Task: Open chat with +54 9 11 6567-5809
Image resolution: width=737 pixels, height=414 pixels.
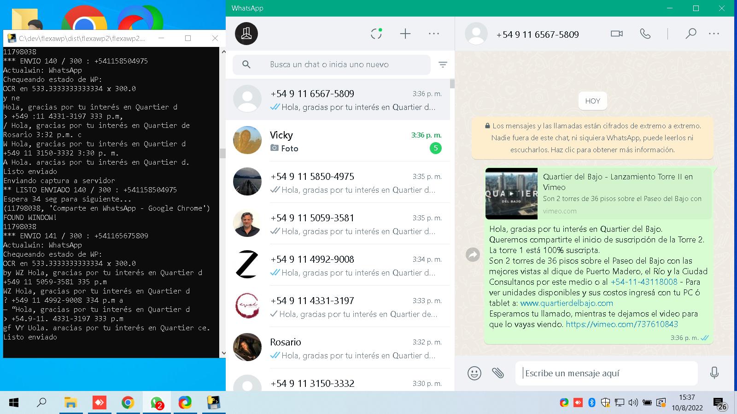Action: 338,100
